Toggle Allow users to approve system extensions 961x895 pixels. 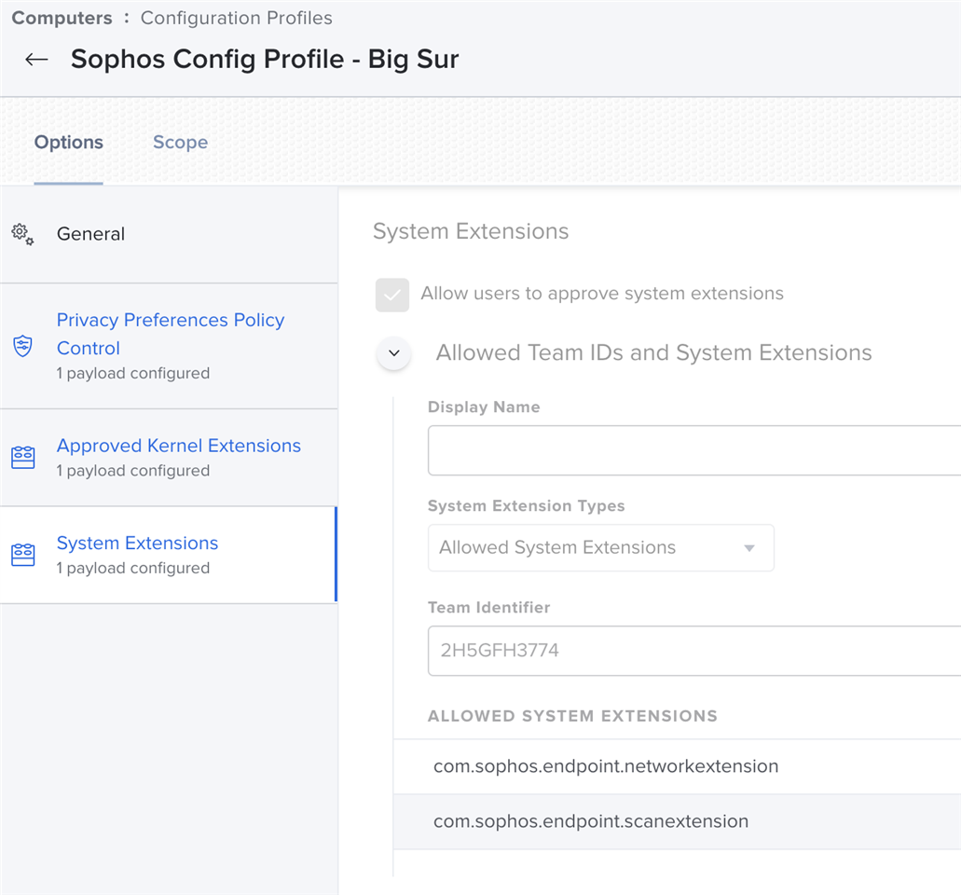tap(392, 295)
